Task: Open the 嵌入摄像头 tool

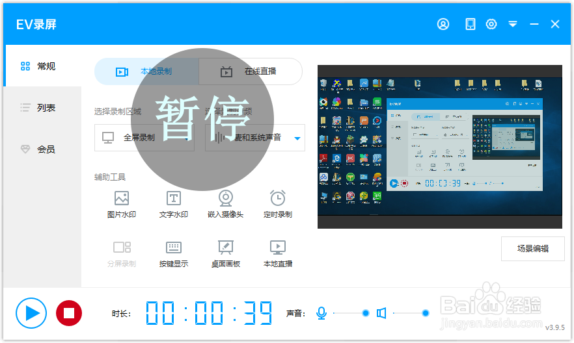Action: pyautogui.click(x=225, y=204)
